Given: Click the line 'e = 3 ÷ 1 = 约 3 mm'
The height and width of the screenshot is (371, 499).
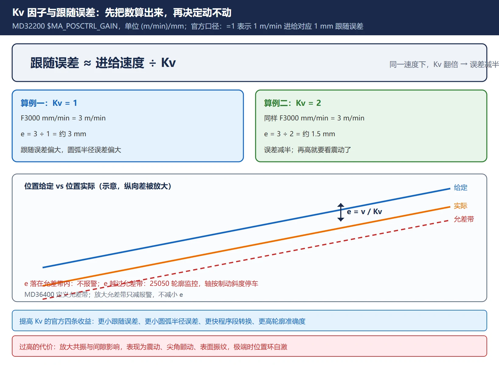Looking at the screenshot, I should click(x=53, y=134).
